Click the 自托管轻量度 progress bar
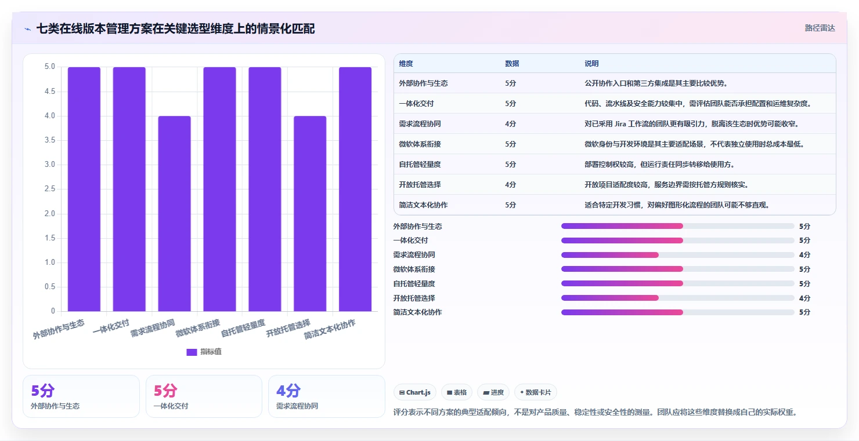Screen dimensions: 859x441 click(x=677, y=283)
